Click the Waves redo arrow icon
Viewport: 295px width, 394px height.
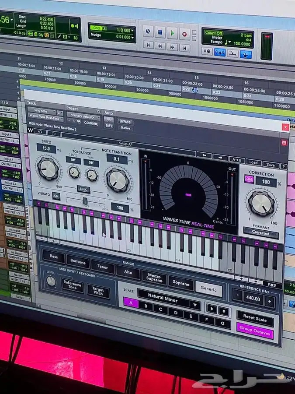coord(54,133)
